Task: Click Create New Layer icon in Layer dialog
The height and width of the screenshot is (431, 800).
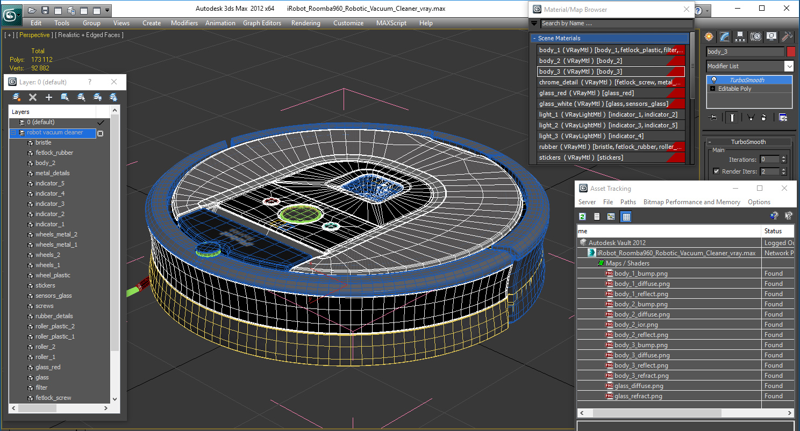Action: tap(17, 97)
